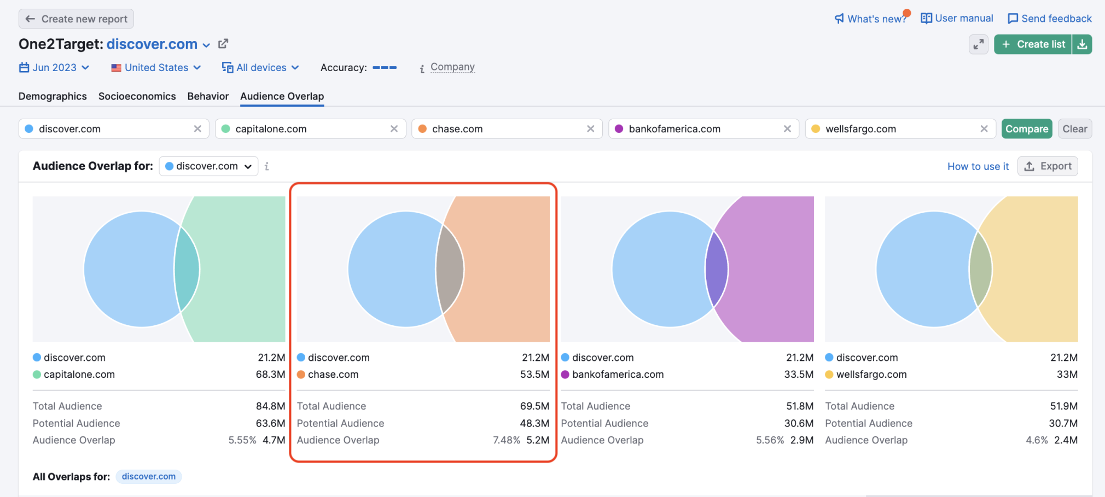This screenshot has width=1105, height=497.
Task: Click the wellsfargo.com competitor input field
Action: 900,128
